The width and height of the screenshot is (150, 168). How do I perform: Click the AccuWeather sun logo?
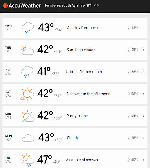5,6
